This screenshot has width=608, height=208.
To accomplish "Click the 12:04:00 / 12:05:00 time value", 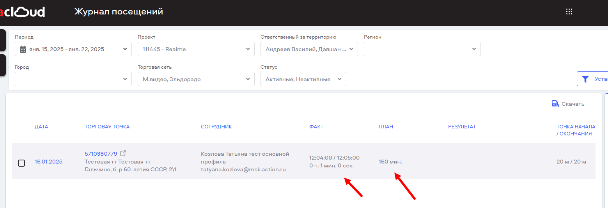I will coord(335,158).
